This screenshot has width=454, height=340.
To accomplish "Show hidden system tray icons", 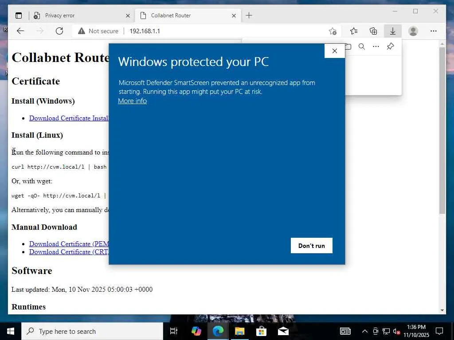I will coord(365,331).
